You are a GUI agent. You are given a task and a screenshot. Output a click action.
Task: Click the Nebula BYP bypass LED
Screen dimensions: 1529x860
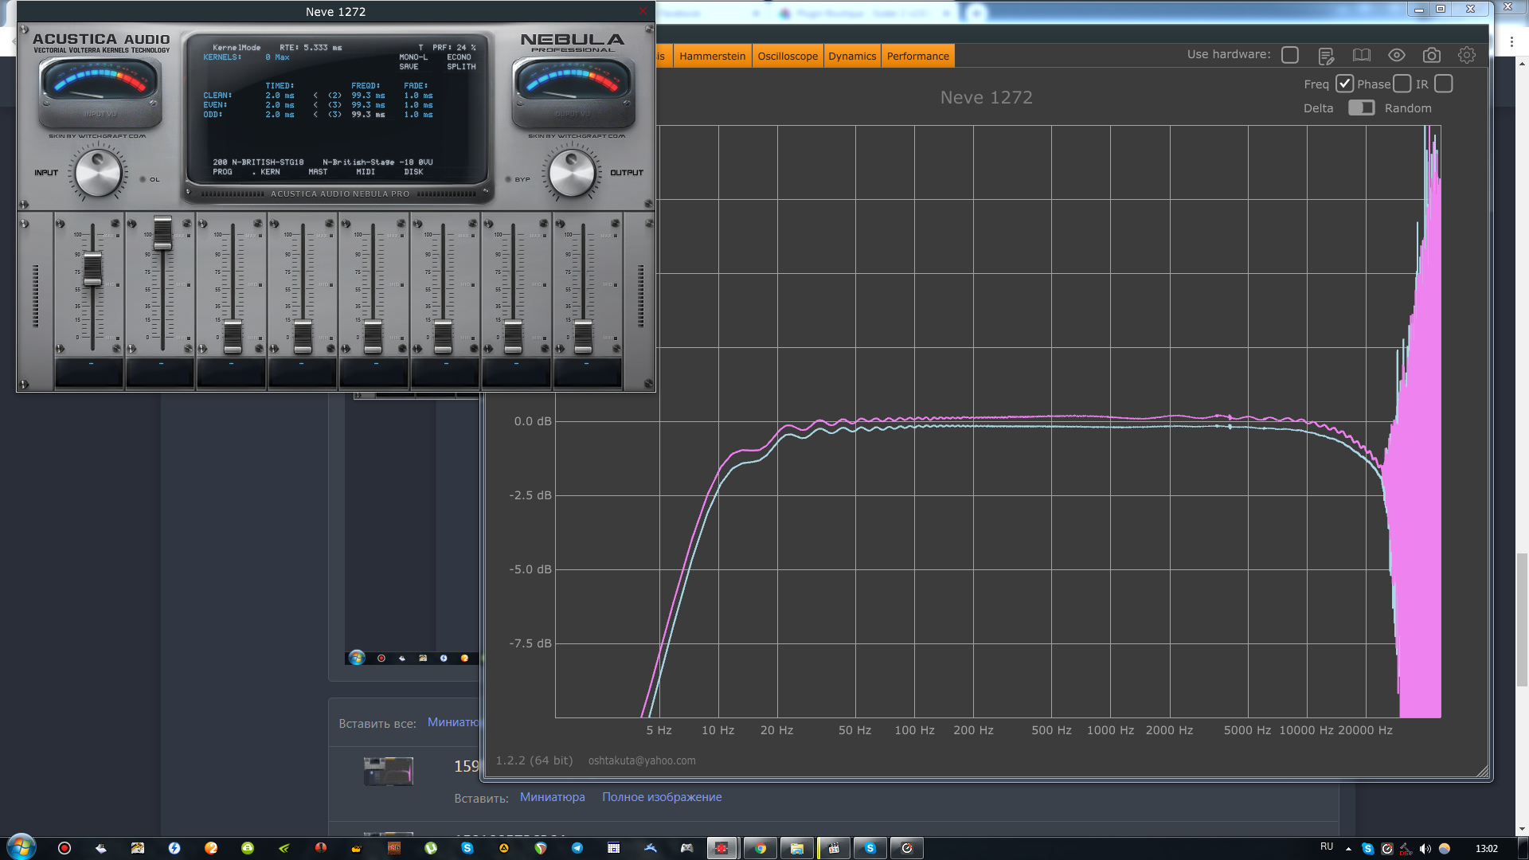click(x=508, y=179)
